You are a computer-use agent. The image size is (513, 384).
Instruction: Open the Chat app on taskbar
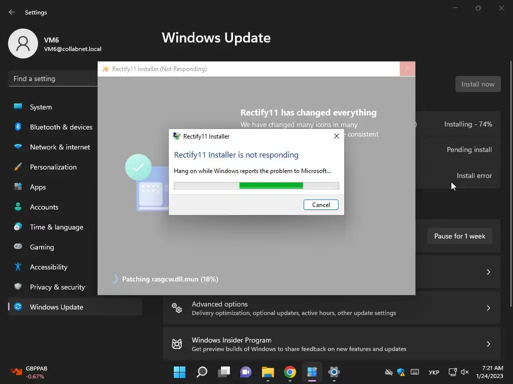click(x=245, y=372)
